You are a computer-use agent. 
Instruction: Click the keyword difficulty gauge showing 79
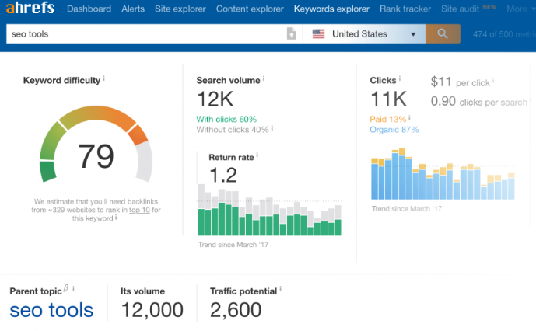[x=96, y=145]
